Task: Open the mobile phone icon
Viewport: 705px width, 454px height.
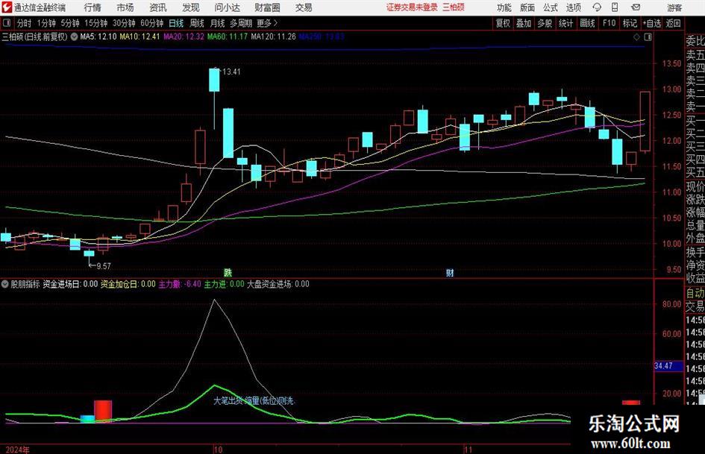Action: [x=615, y=7]
